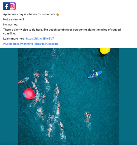Click the 'Learn more here:' label

tap(14, 39)
